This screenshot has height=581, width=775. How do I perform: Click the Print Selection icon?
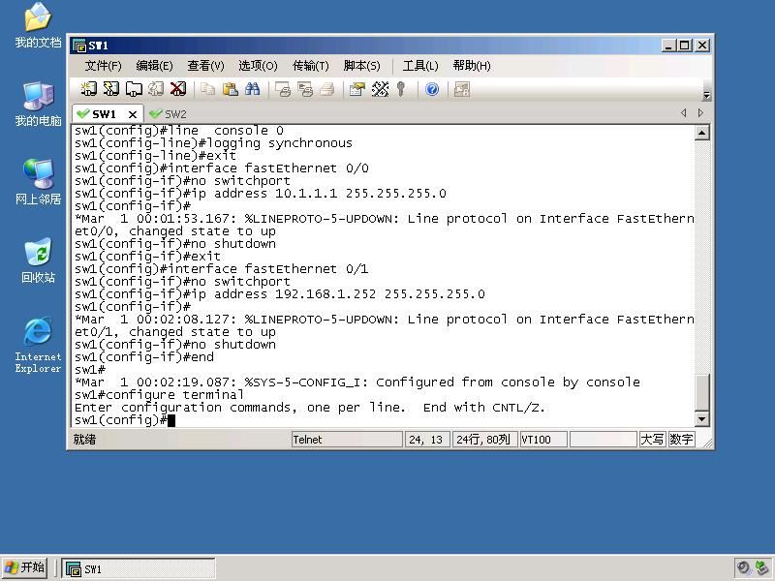pos(305,89)
